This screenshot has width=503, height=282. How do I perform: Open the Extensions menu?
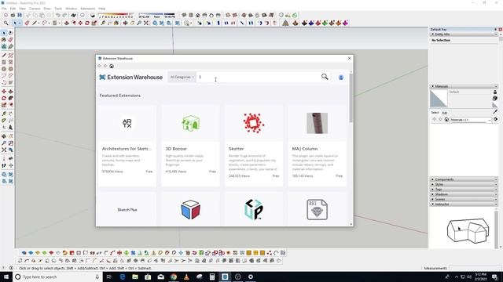(87, 9)
